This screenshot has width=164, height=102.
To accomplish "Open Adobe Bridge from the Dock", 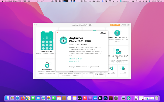I will [100, 98].
